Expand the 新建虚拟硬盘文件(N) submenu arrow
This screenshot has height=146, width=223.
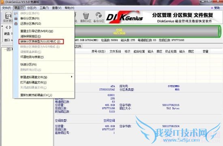pyautogui.click(x=72, y=77)
